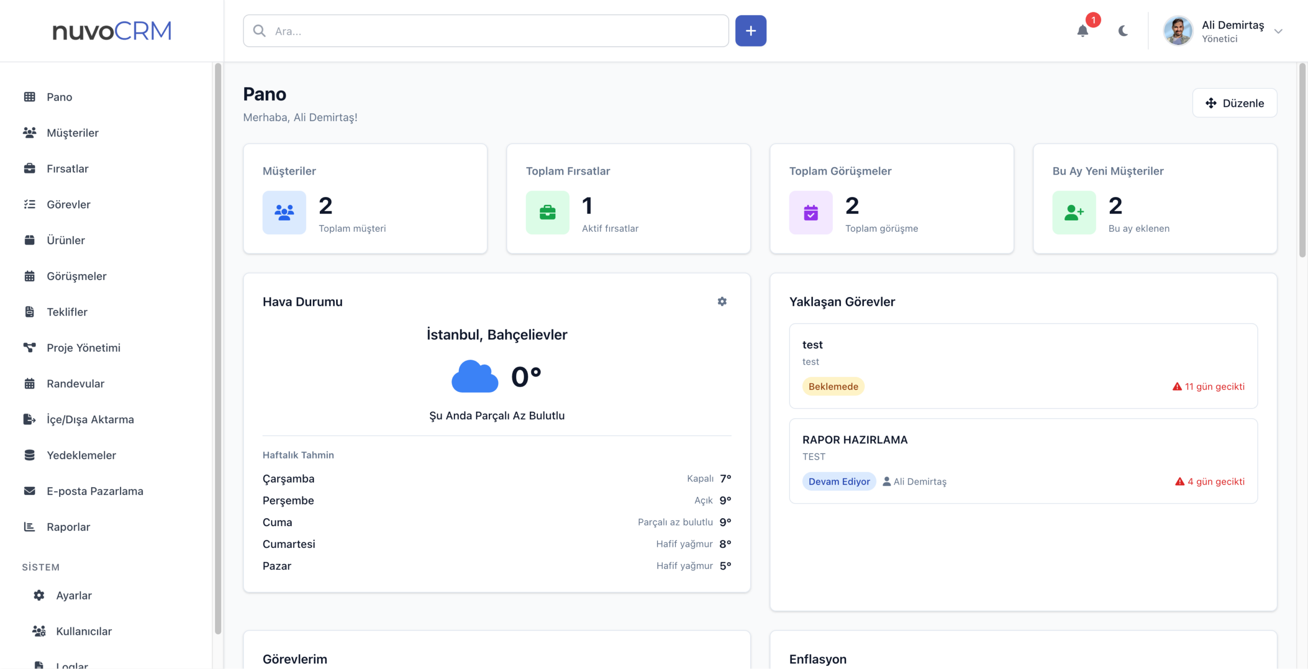The width and height of the screenshot is (1308, 669).
Task: Open the notifications bell icon
Action: click(1082, 31)
